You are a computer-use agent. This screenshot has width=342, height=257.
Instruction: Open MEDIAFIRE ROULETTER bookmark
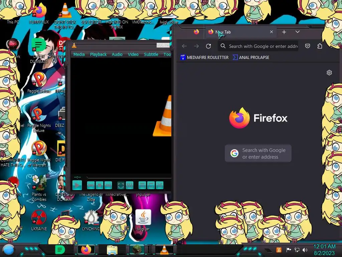[x=205, y=58]
